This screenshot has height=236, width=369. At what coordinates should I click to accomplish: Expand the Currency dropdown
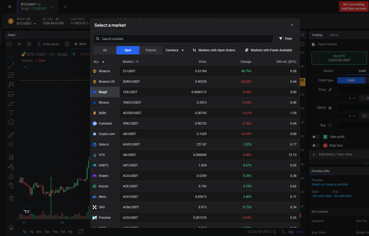[175, 50]
